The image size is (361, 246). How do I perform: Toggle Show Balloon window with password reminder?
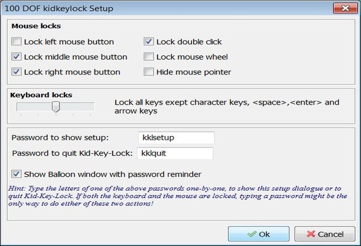tap(17, 174)
